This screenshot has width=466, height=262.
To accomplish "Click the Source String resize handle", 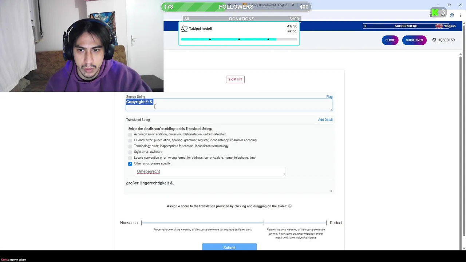I will [x=331, y=109].
